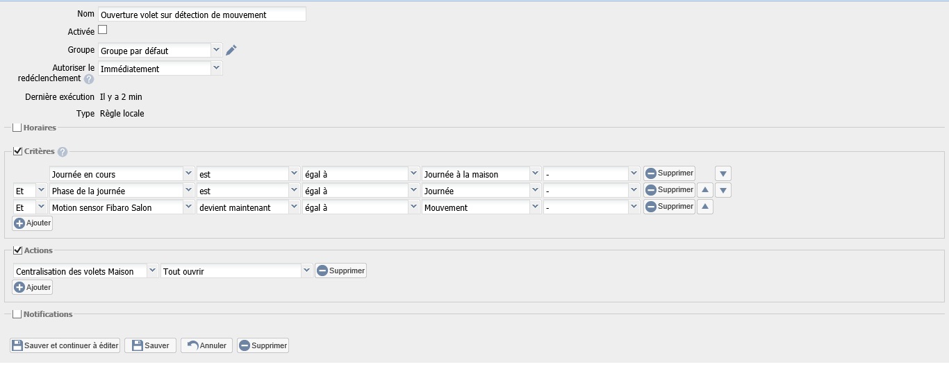Click into the Nom text field
The width and height of the screenshot is (949, 369).
tap(201, 15)
